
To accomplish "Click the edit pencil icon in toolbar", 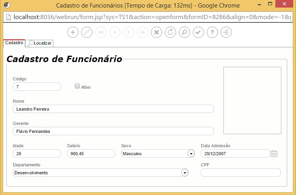I will [87, 33].
